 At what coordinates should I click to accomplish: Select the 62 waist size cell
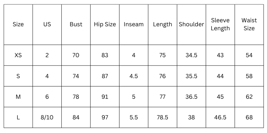249,97
